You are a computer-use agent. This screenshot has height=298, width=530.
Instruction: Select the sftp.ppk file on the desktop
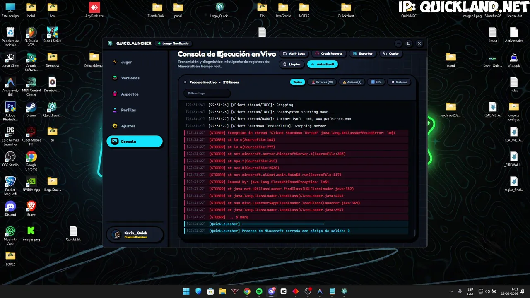point(514,60)
